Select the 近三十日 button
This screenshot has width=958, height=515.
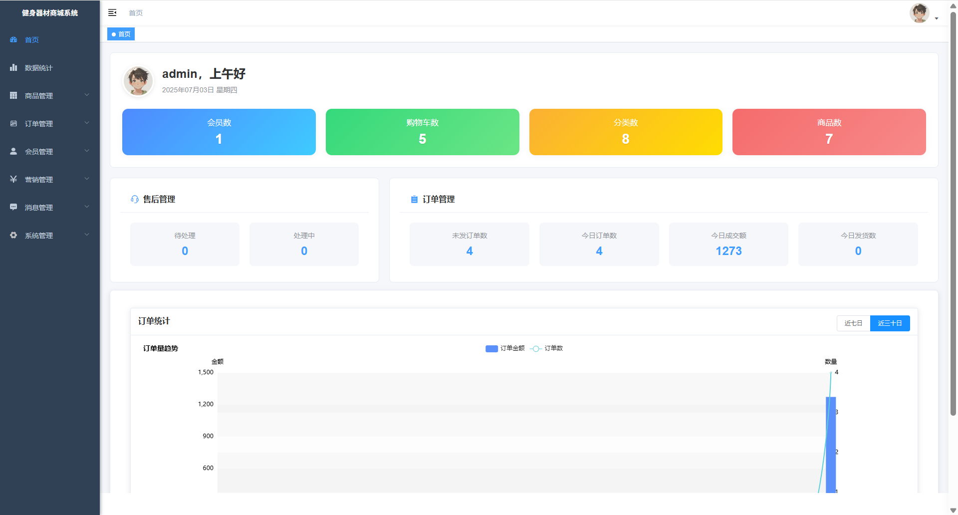point(890,323)
